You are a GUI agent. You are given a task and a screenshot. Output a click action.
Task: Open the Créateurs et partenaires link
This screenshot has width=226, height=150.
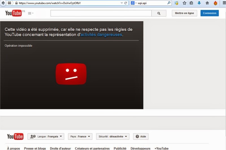pyautogui.click(x=92, y=148)
